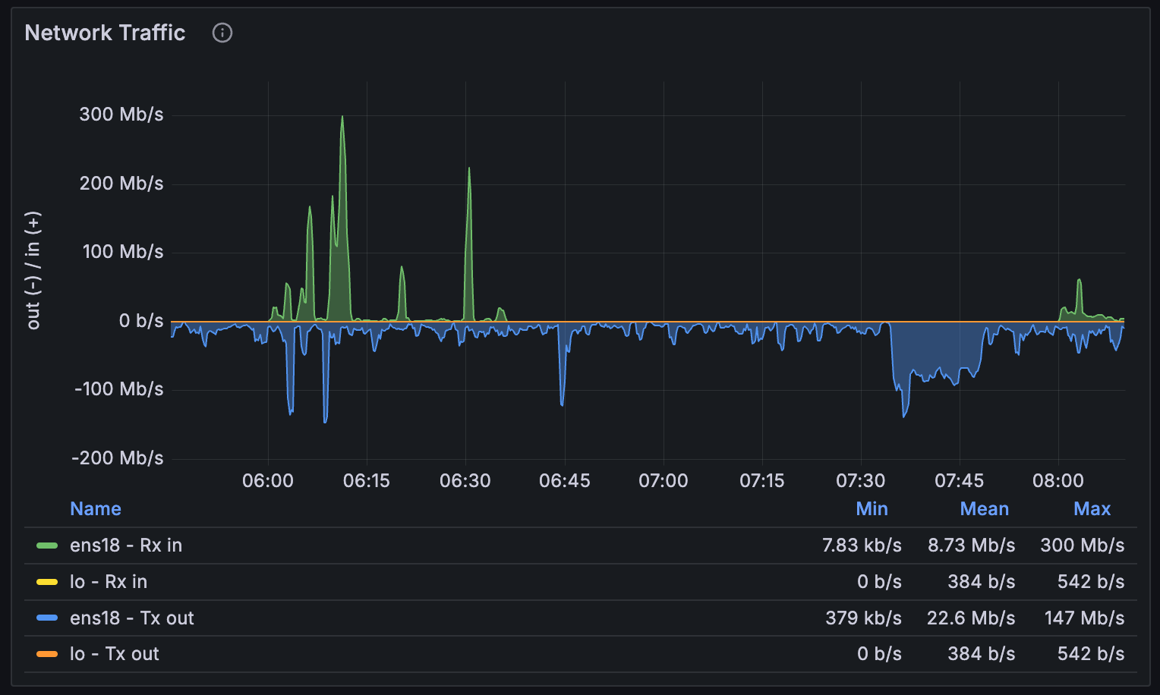Screen dimensions: 1160x695
Task: Toggle the lo - Rx in legend series
Action: pos(109,582)
